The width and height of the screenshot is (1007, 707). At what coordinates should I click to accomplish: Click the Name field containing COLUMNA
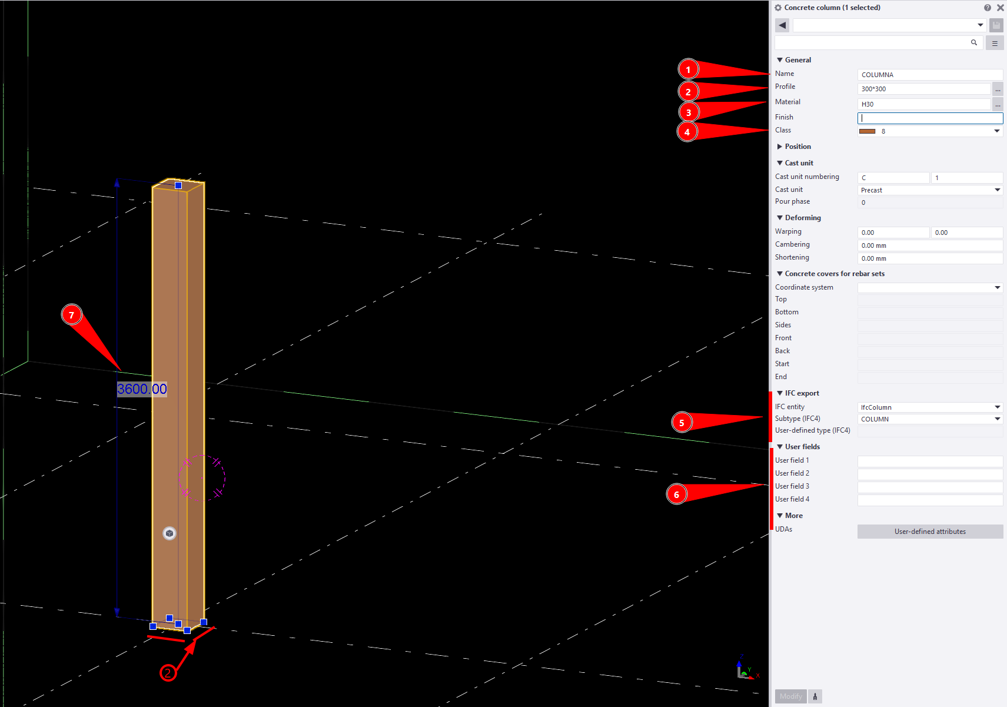(x=929, y=75)
